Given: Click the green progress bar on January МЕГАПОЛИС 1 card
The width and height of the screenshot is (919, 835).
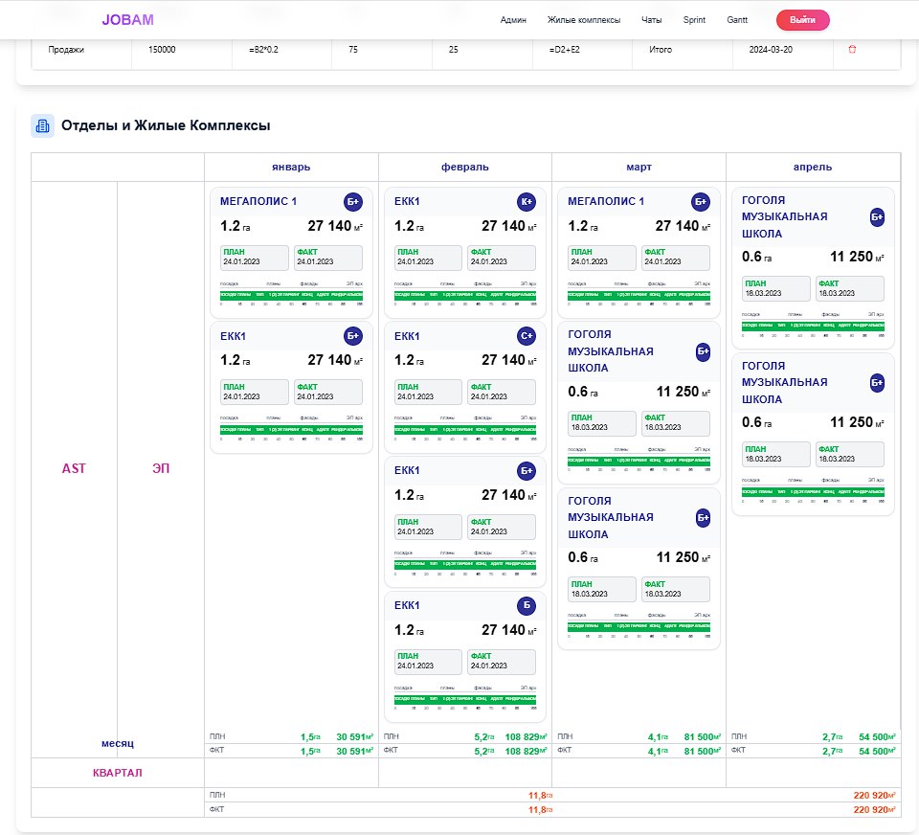Looking at the screenshot, I should click(291, 295).
